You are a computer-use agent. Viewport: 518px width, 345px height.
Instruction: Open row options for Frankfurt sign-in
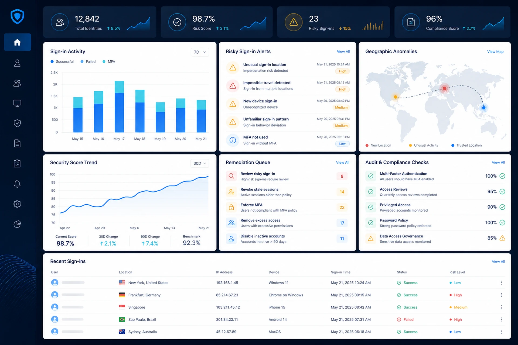(501, 295)
